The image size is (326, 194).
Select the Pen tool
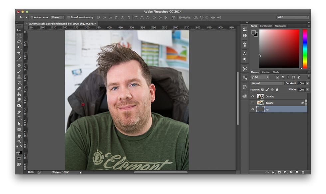point(19,112)
